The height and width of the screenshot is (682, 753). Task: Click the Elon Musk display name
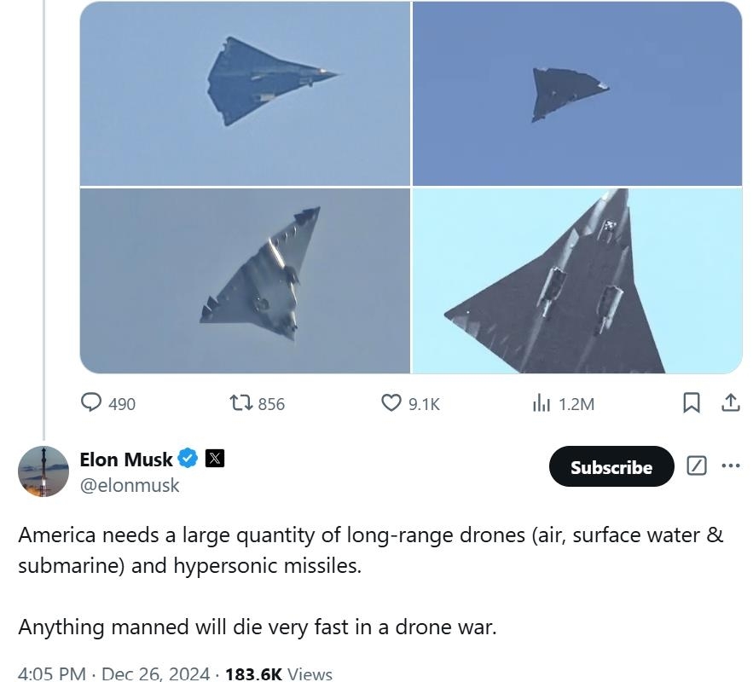tap(126, 459)
